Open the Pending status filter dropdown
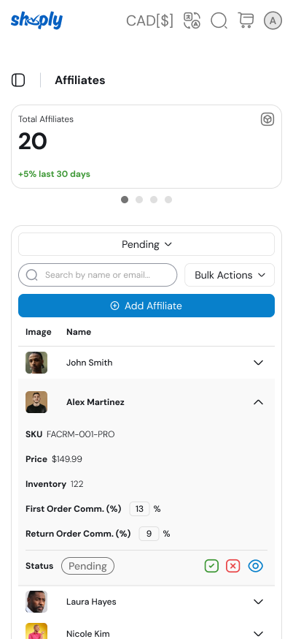The height and width of the screenshot is (639, 293). pos(146,244)
